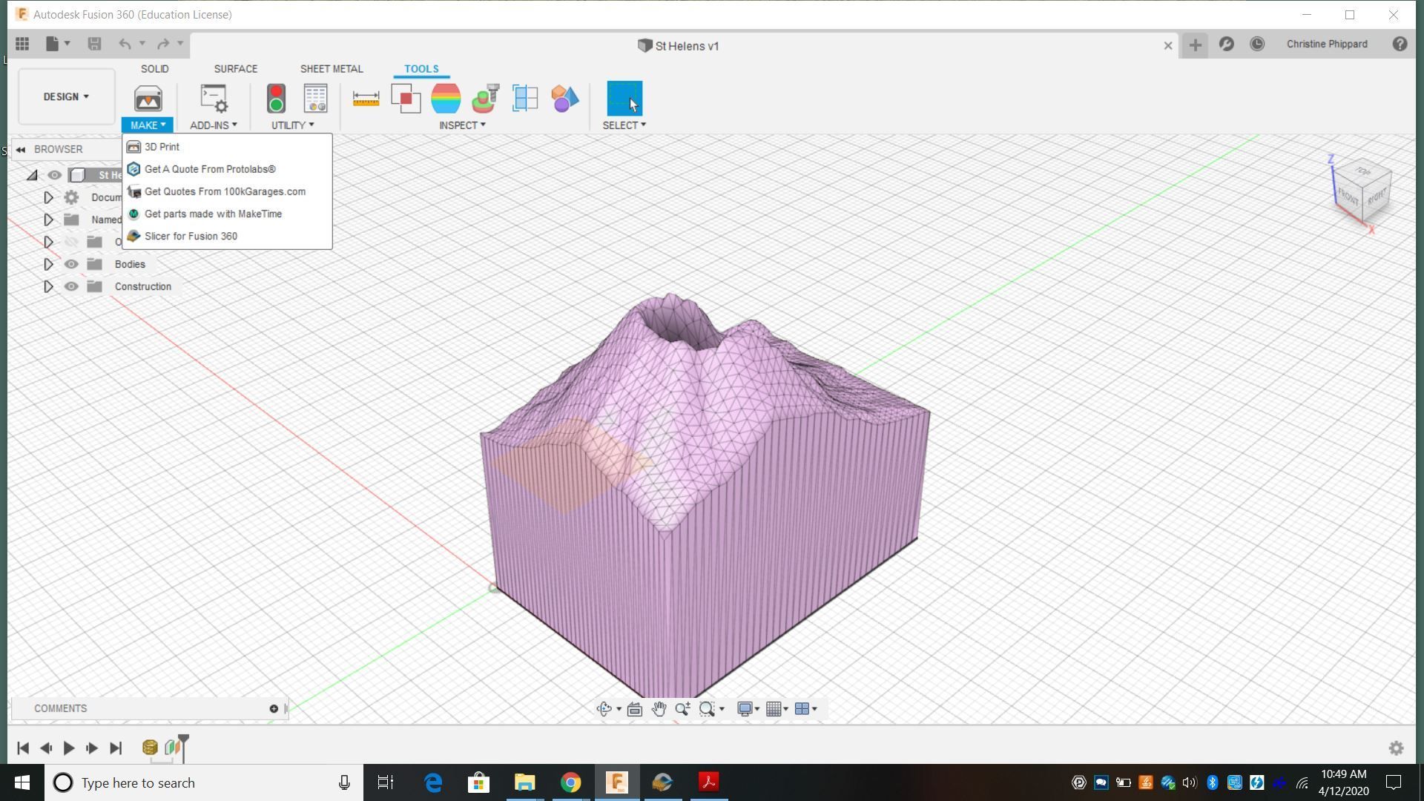Choose Slicer for Fusion 360 from the menu
The image size is (1424, 801).
pos(191,236)
